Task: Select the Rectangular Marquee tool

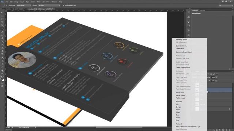Action: click(x=2, y=16)
